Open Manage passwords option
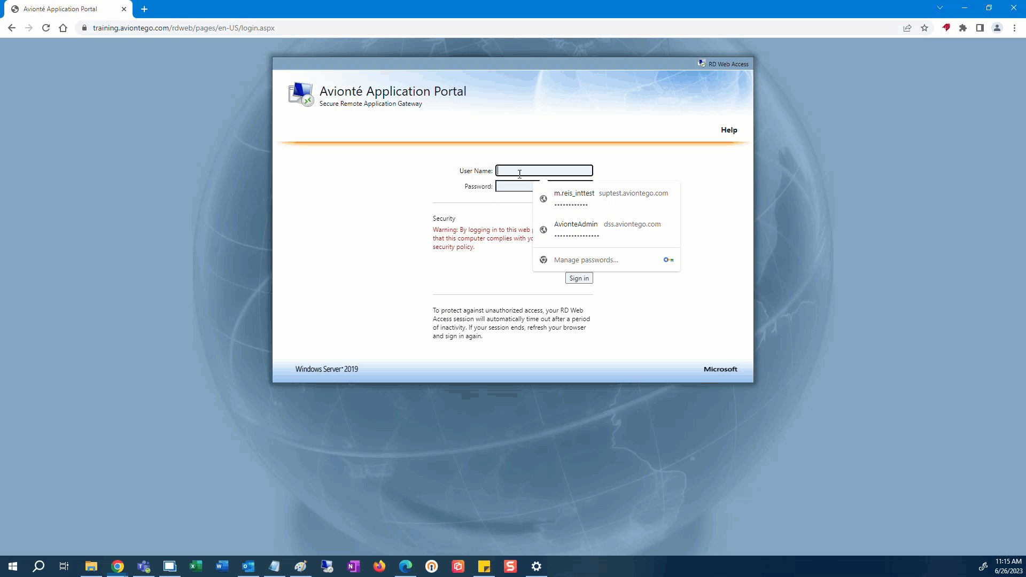The height and width of the screenshot is (577, 1026). (607, 260)
